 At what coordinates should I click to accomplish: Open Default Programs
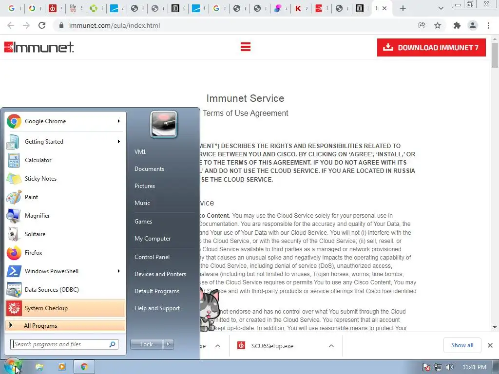157,291
